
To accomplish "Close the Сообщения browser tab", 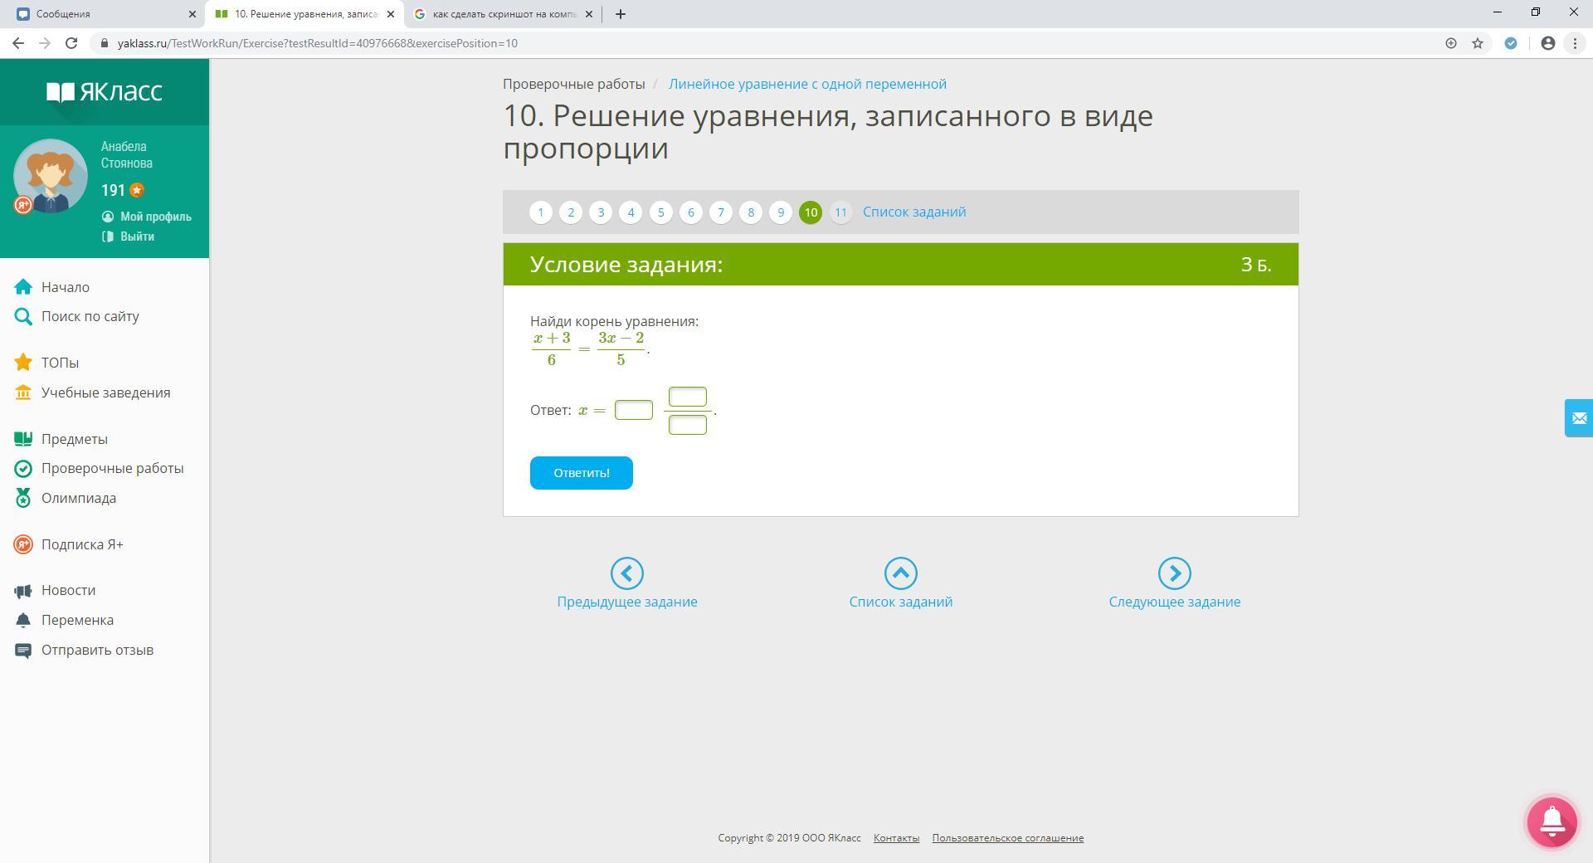I will (192, 14).
